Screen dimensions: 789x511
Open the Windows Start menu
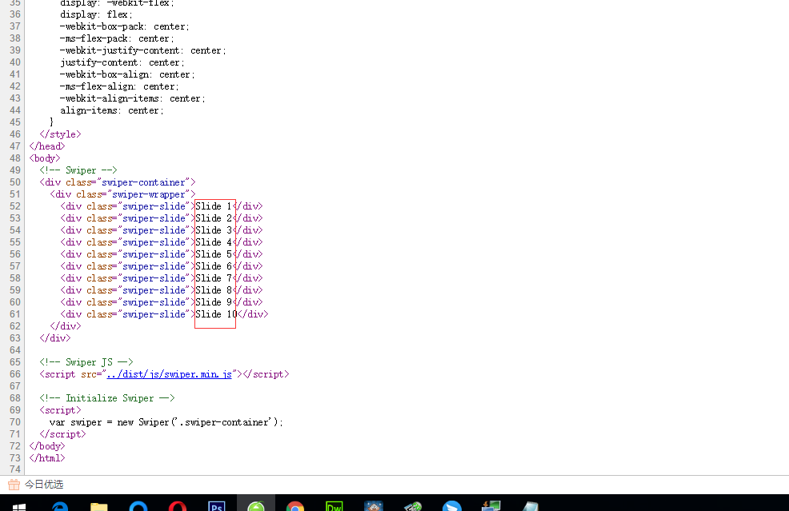tap(19, 506)
